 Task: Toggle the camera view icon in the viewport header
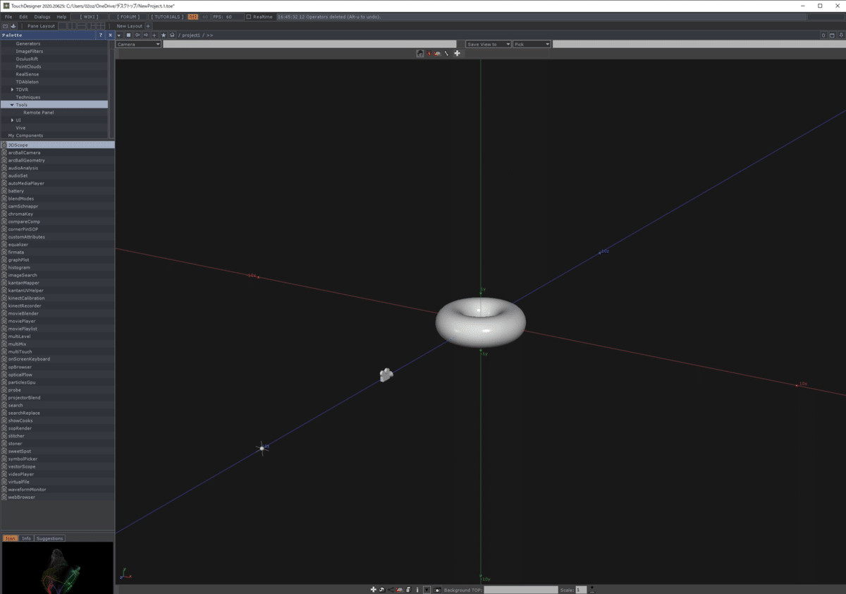coord(419,53)
